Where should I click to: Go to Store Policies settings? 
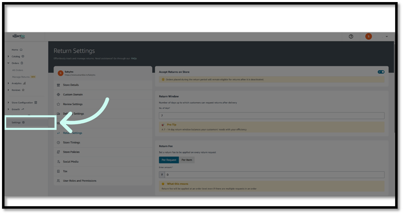[x=71, y=152]
